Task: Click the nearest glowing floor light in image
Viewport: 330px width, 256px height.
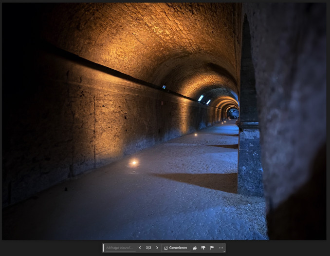Action: [134, 162]
